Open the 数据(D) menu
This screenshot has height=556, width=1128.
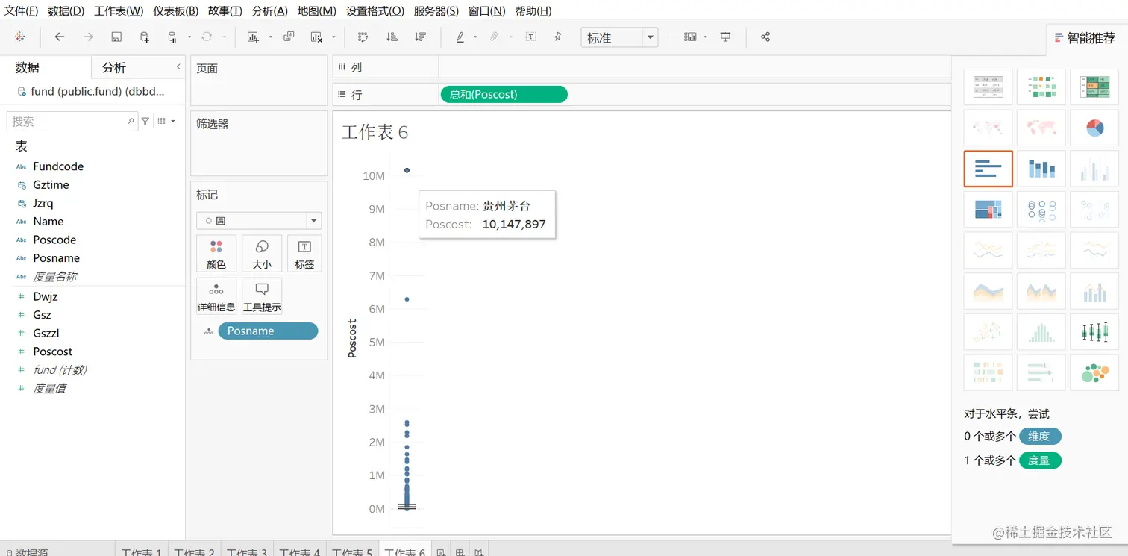66,11
